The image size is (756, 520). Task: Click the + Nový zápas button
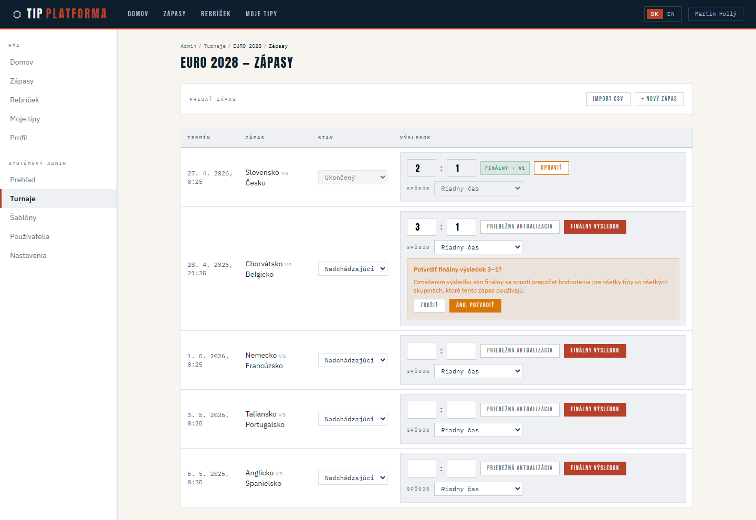tap(659, 99)
